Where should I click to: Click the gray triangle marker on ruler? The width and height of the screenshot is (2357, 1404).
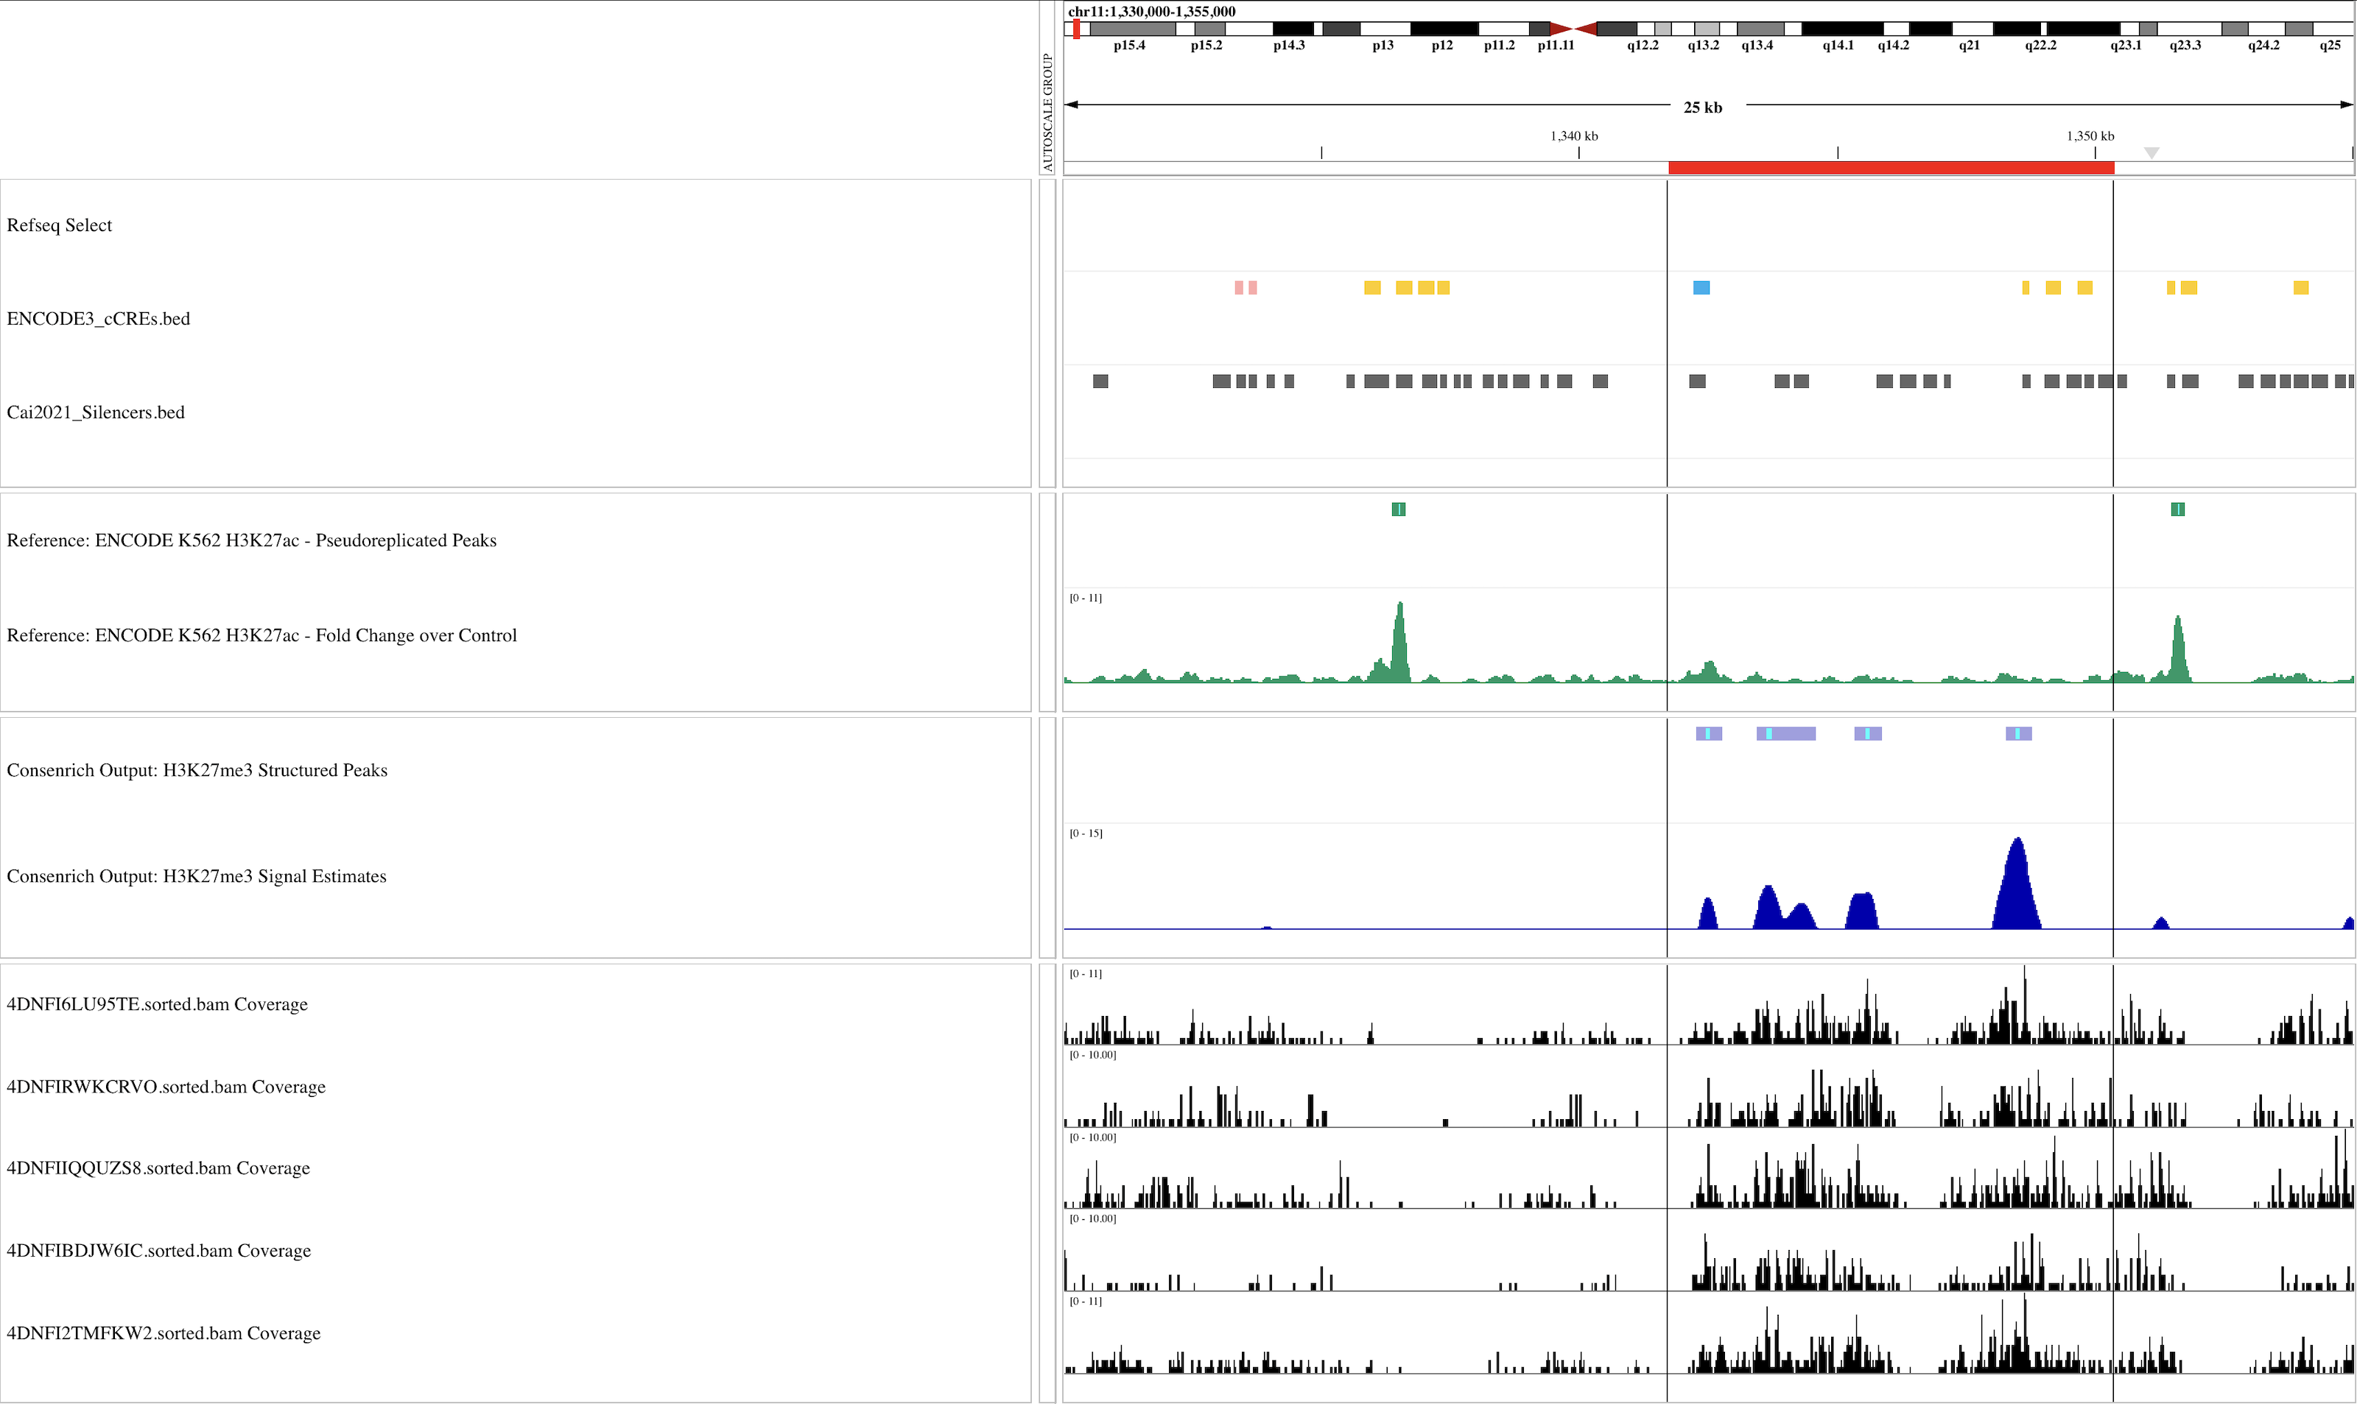pos(2151,152)
